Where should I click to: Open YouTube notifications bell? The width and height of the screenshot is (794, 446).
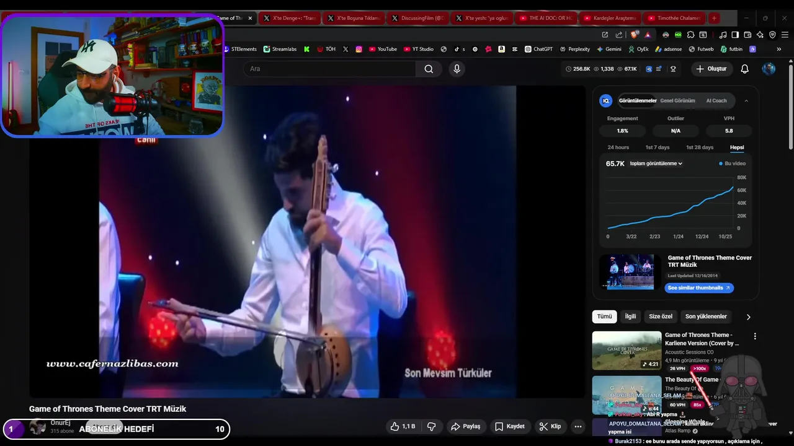(744, 69)
